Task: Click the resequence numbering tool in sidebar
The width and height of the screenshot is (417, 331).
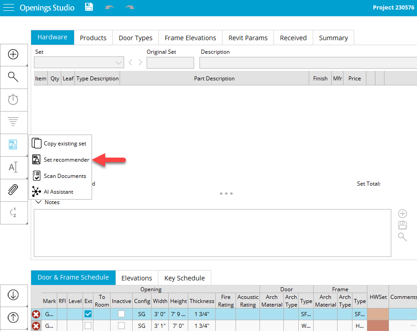Action: click(13, 212)
